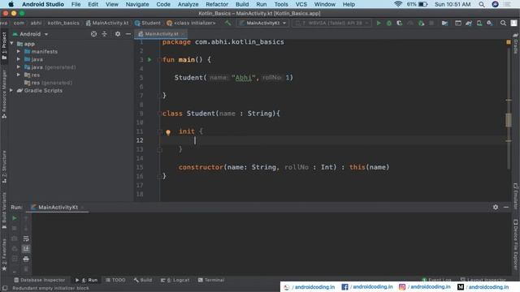This screenshot has height=292, width=520.
Task: Open the AVD Manager icon
Action: click(x=479, y=23)
